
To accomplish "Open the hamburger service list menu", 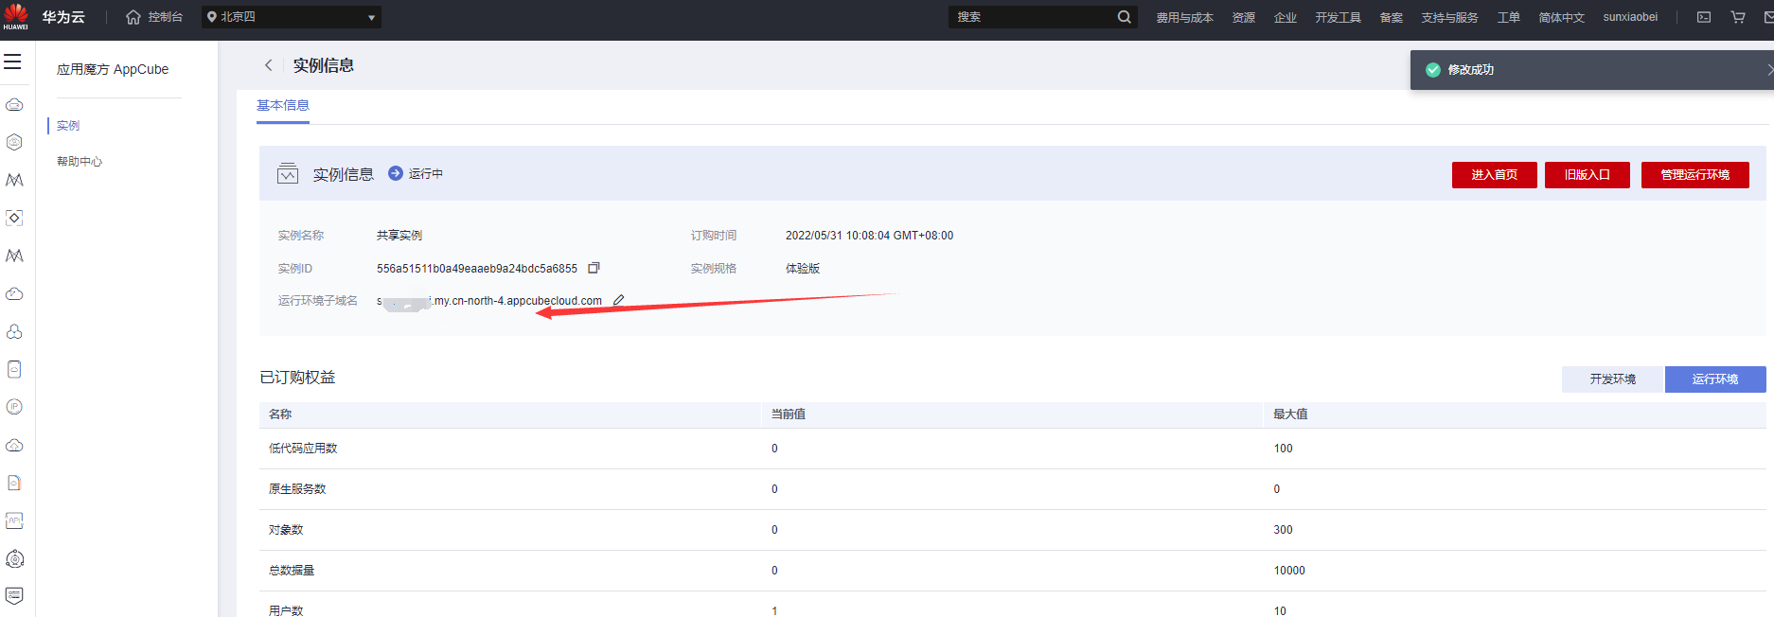I will click(x=12, y=62).
